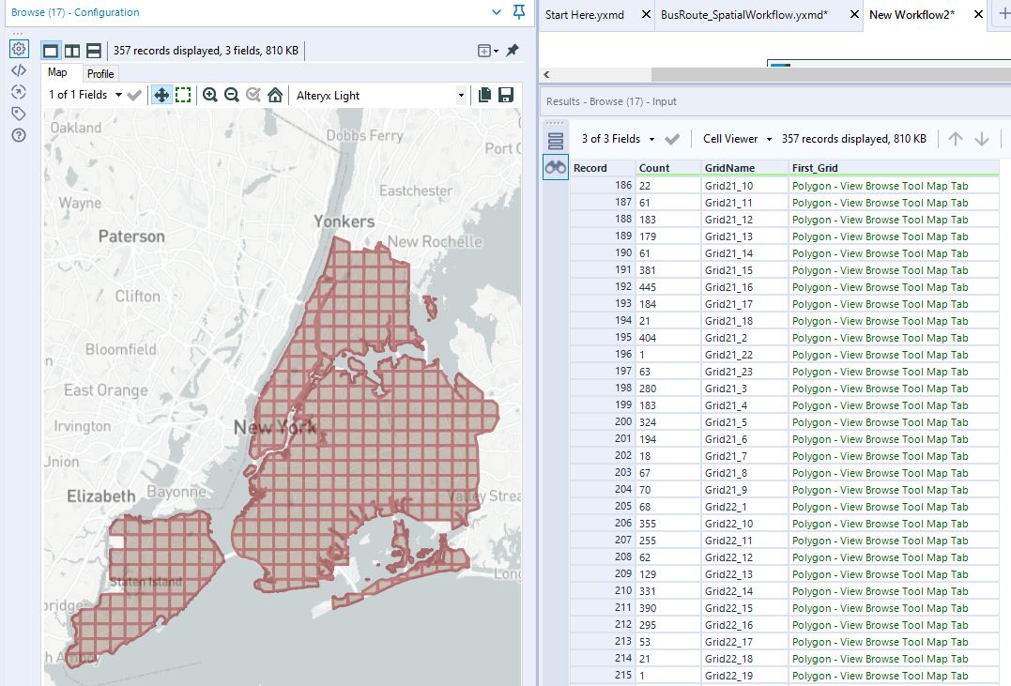Image resolution: width=1011 pixels, height=686 pixels.
Task: Add a new workflow tab
Action: pos(1003,14)
